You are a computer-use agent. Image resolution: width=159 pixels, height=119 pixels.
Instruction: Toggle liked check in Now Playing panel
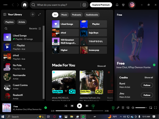[x=154, y=65]
